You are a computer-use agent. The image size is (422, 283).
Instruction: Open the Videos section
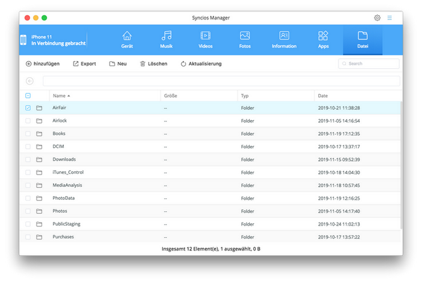(206, 39)
